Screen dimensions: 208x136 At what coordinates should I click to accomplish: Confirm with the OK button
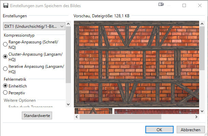pyautogui.click(x=159, y=130)
